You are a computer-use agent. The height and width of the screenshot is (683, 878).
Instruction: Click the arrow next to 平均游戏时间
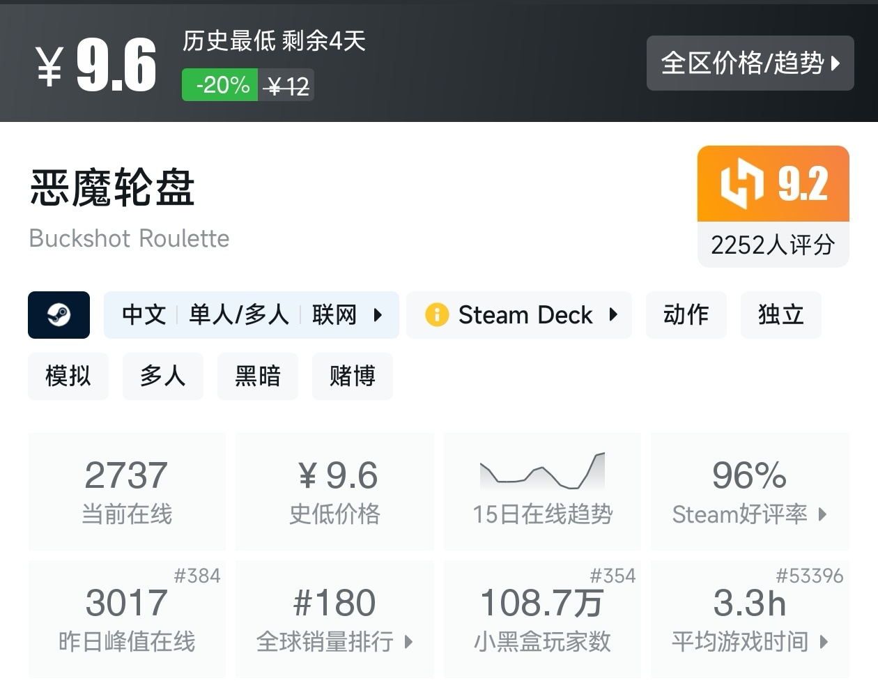(x=824, y=642)
